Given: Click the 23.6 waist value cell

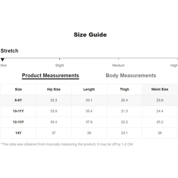Looking at the screenshot, I should pos(160,100).
